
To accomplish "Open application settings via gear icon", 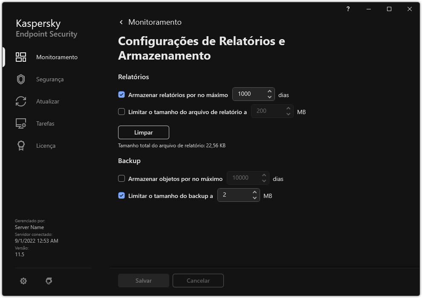I will tap(23, 281).
